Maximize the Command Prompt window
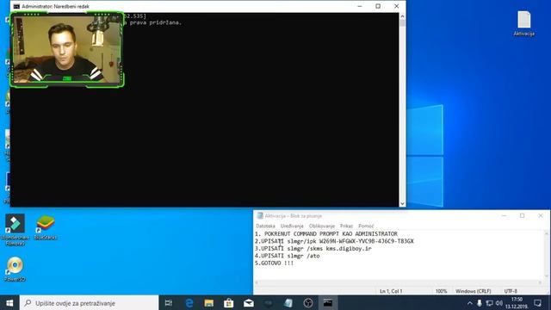The width and height of the screenshot is (551, 310). coord(378,6)
